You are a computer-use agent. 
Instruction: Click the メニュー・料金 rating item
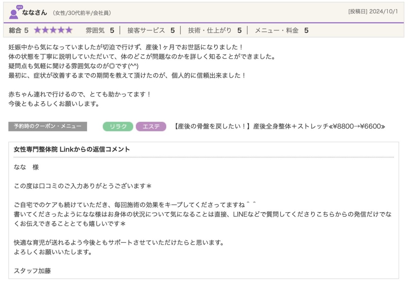point(281,31)
